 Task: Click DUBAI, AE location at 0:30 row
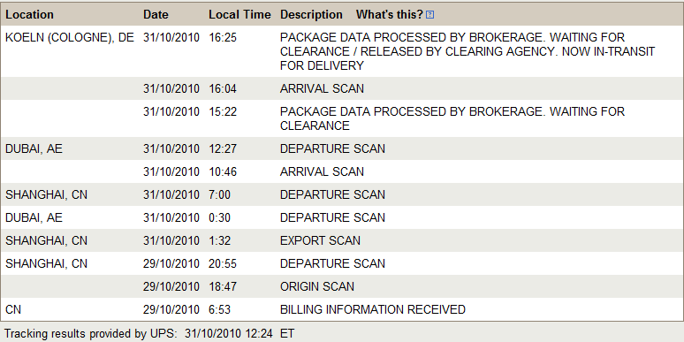(x=34, y=217)
